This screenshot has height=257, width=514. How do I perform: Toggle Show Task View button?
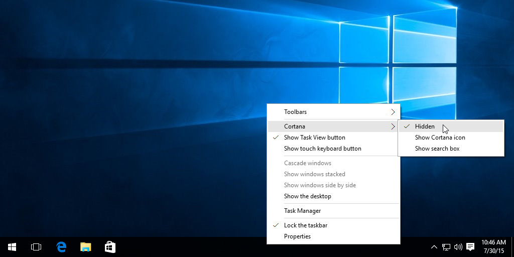tap(334, 138)
